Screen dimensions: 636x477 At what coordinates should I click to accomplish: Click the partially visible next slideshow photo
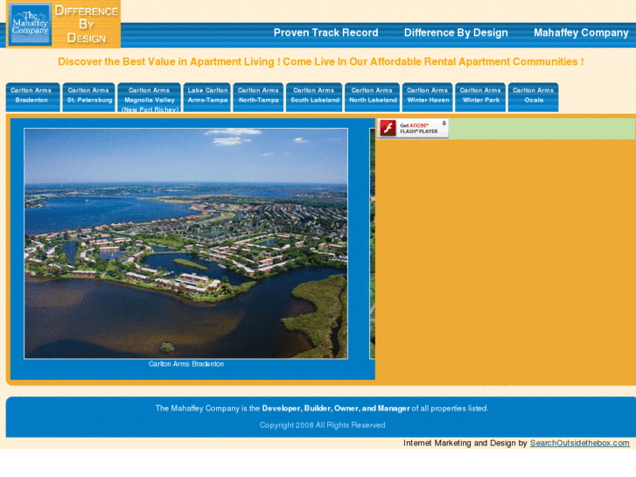pos(373,243)
